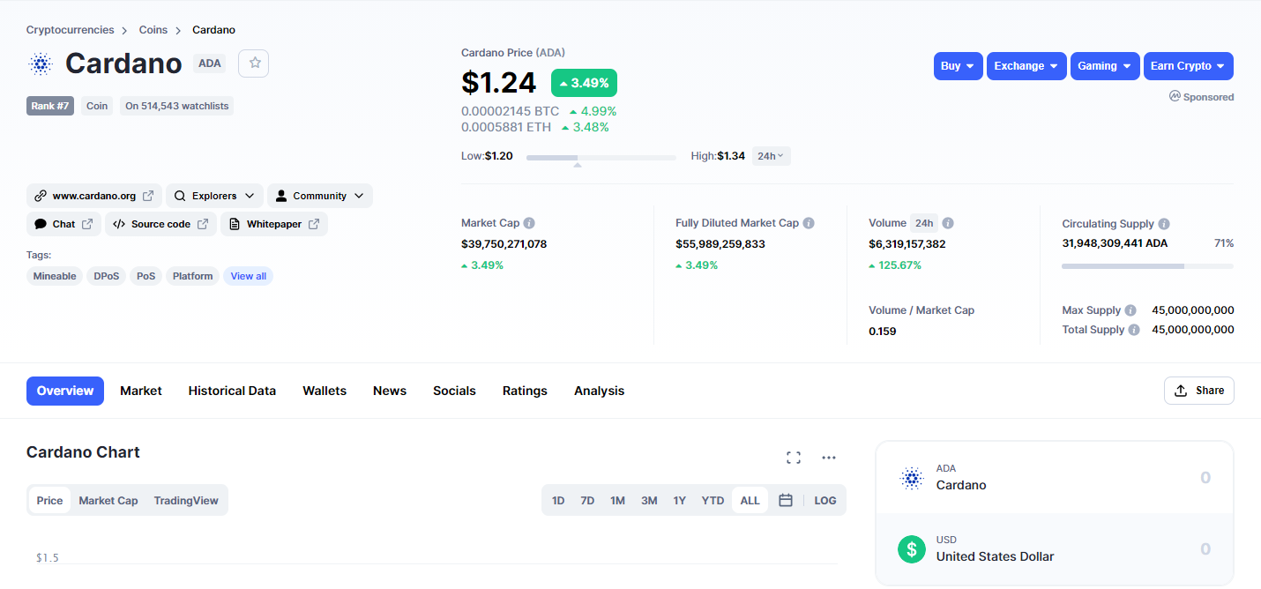Add Cardano to watchlist with star icon
1261x589 pixels.
pyautogui.click(x=254, y=63)
